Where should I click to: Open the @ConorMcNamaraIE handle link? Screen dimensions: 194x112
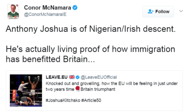tap(45, 14)
